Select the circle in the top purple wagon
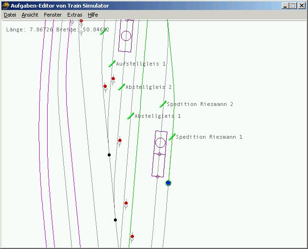 tap(126, 36)
